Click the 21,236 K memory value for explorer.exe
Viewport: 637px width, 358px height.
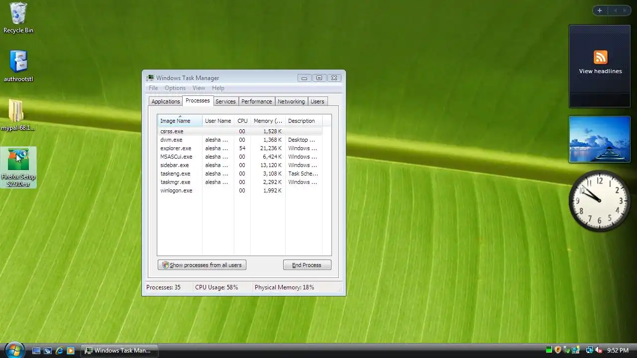271,148
